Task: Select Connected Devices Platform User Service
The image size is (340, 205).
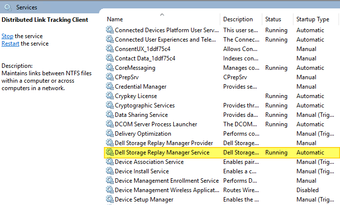Action: (166, 30)
